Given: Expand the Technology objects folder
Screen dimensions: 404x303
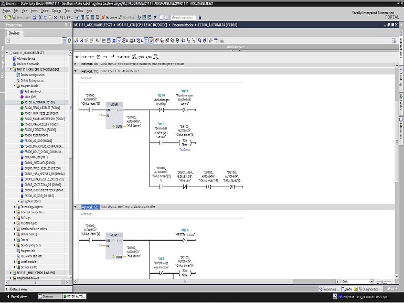Looking at the screenshot, I should (x=15, y=207).
